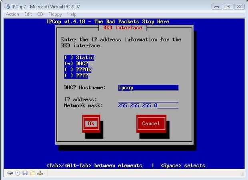The image size is (248, 180).
Task: Open the Action menu
Action: click(12, 14)
